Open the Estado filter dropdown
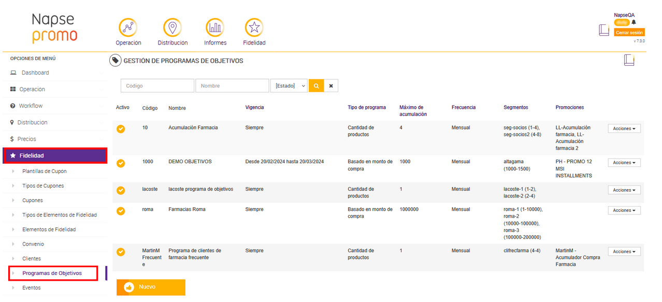Screen dimensions: 662x302 pyautogui.click(x=289, y=85)
